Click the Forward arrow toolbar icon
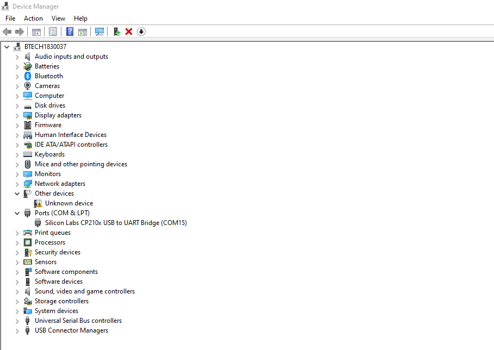Screen dimensions: 494x350 (20, 32)
